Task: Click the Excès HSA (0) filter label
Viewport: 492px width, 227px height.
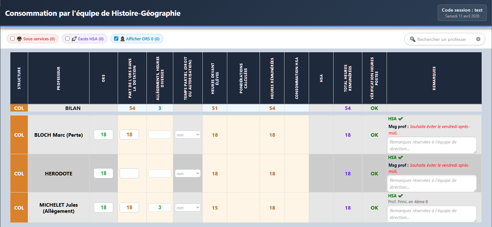Action: tap(91, 39)
